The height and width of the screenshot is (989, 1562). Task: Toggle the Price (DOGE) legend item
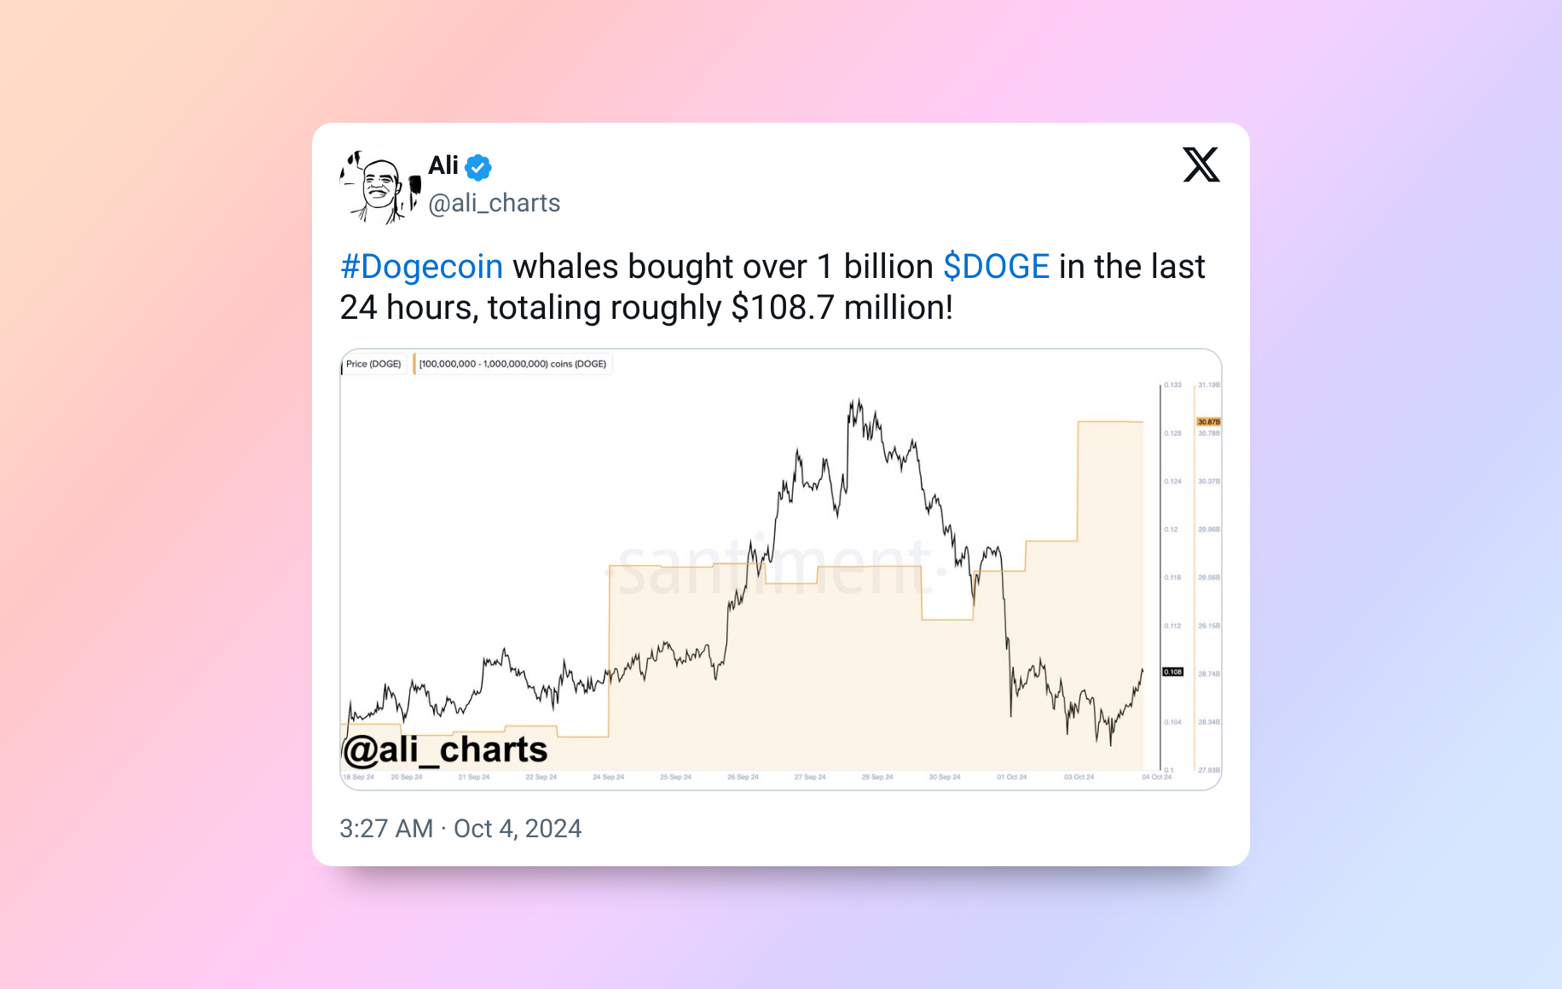click(x=373, y=364)
